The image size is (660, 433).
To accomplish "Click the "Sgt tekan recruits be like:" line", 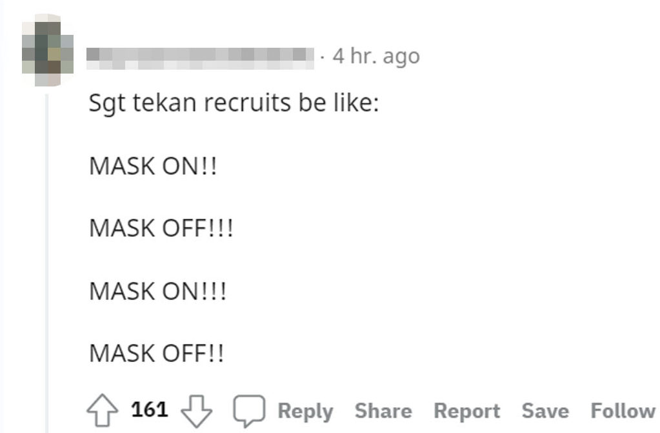I will tap(234, 104).
